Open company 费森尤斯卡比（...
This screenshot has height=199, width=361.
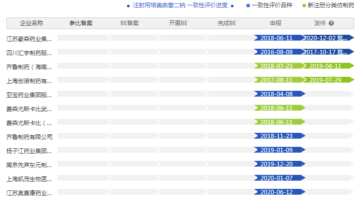tap(29, 123)
